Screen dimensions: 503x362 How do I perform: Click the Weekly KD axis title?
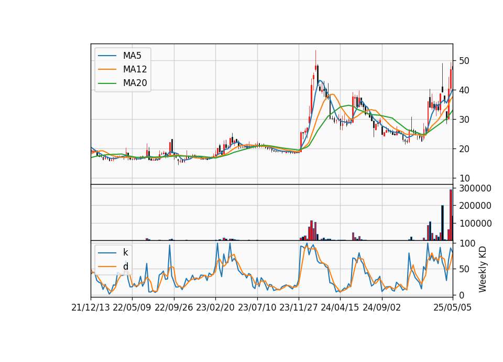point(482,269)
